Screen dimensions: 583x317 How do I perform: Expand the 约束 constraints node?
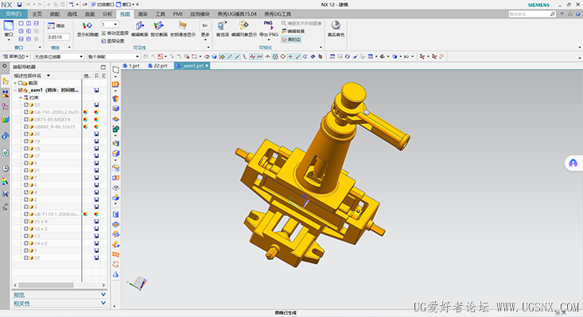21,98
